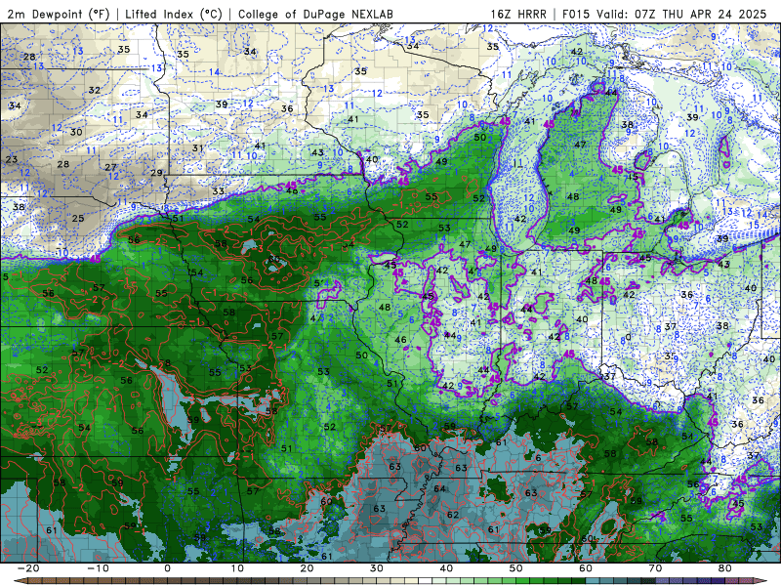Image resolution: width=781 pixels, height=586 pixels.
Task: Click the "33" dewpoint value on the map
Action: click(x=218, y=191)
